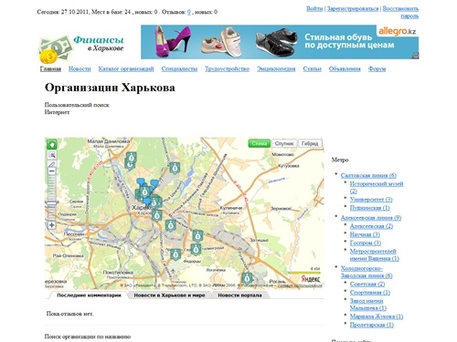Viewport: 457px width, 342px height.
Task: Click the Зарегистрироваться link
Action: tap(353, 8)
